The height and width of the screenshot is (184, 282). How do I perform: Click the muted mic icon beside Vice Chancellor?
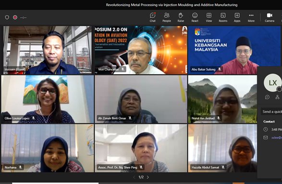click(123, 69)
